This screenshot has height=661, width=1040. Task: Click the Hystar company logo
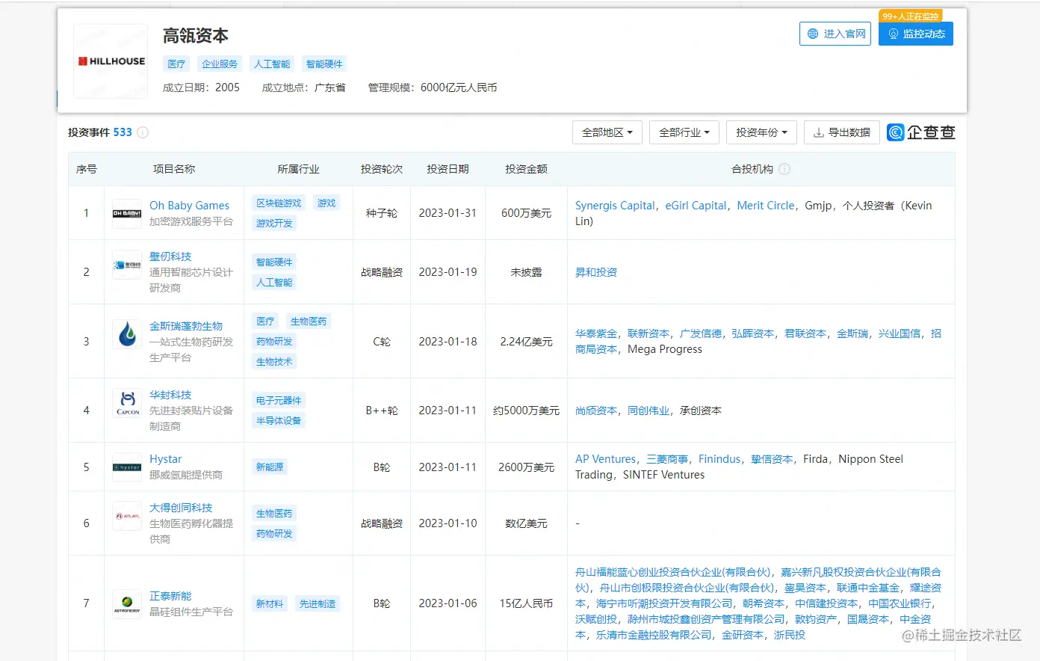point(127,467)
